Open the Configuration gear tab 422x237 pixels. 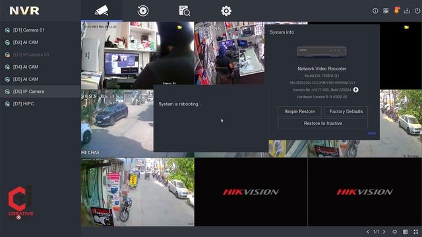pos(226,11)
